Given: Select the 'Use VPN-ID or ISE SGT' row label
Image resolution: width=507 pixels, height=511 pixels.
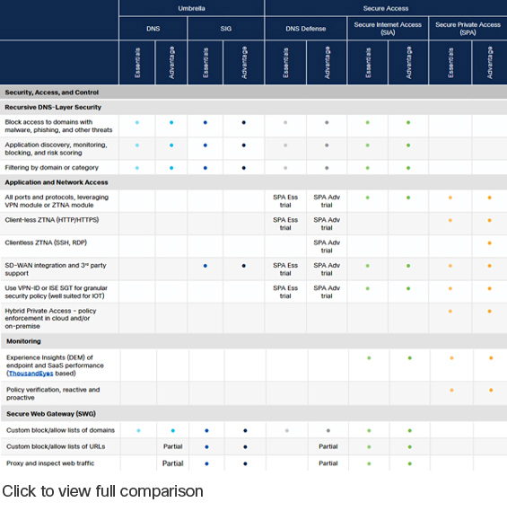Looking at the screenshot, I should click(x=56, y=292).
